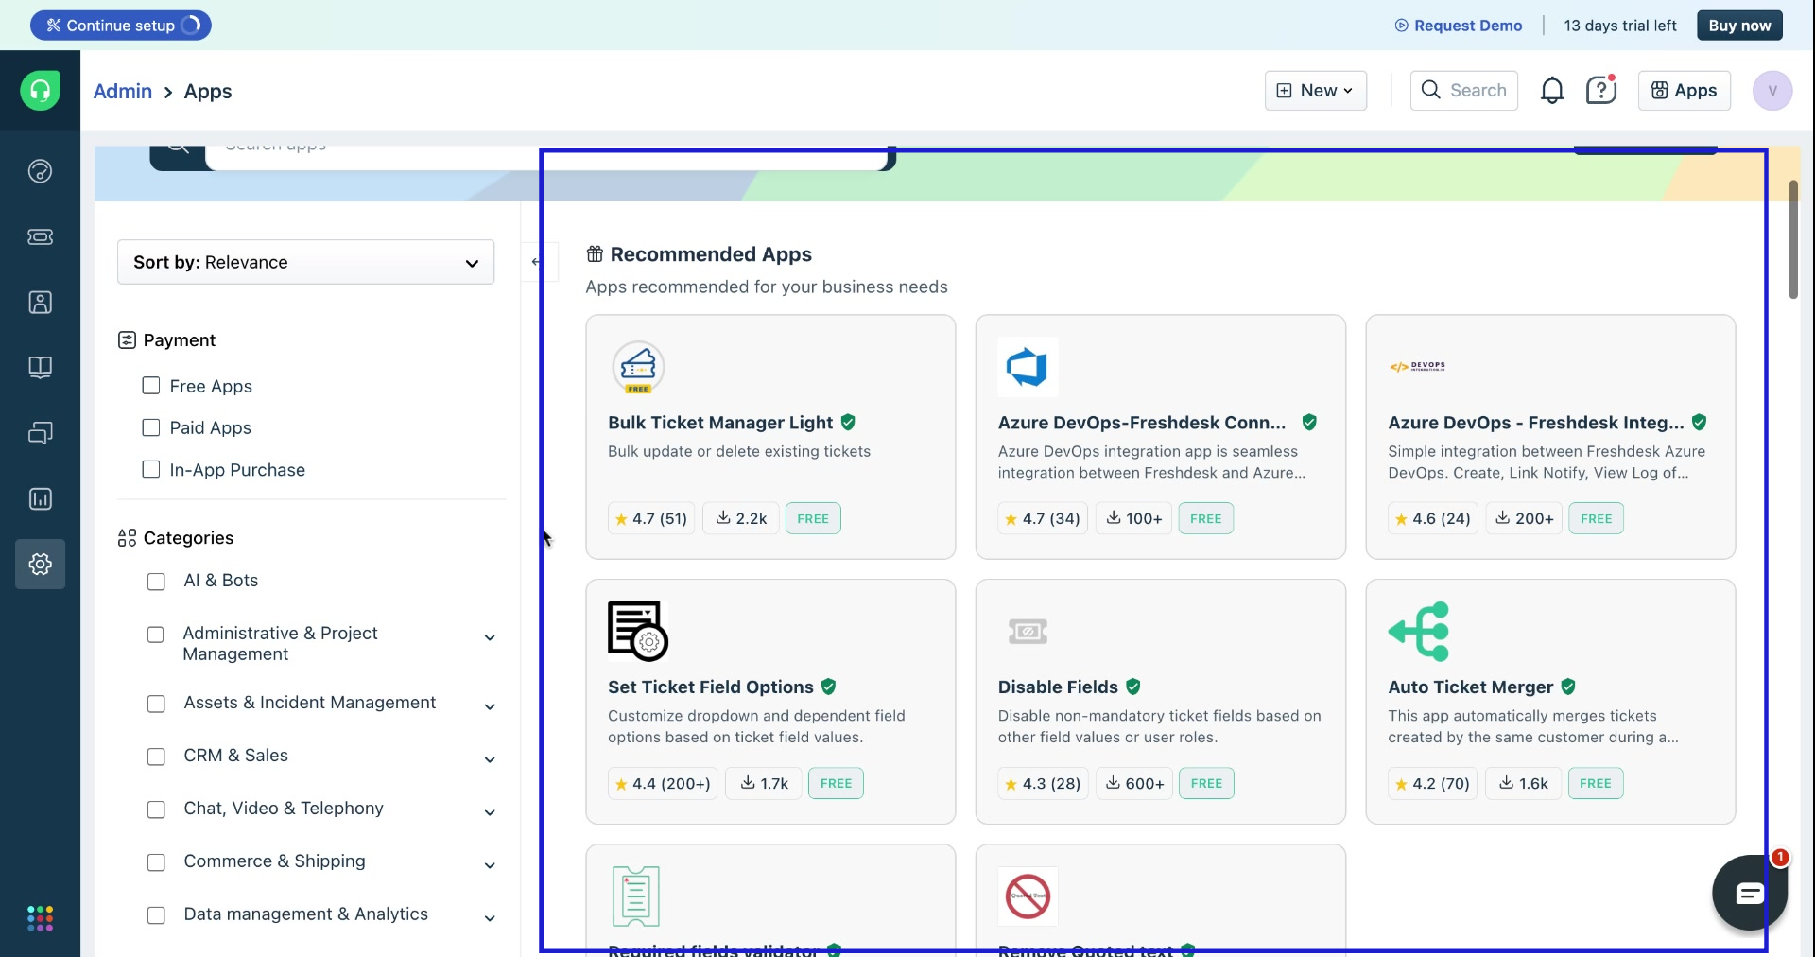This screenshot has height=957, width=1815.
Task: Click the Bulk Ticket Manager Light app icon
Action: point(638,368)
